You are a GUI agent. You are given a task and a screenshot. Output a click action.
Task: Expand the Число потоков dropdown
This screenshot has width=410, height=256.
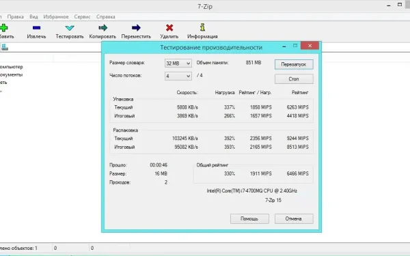point(178,76)
